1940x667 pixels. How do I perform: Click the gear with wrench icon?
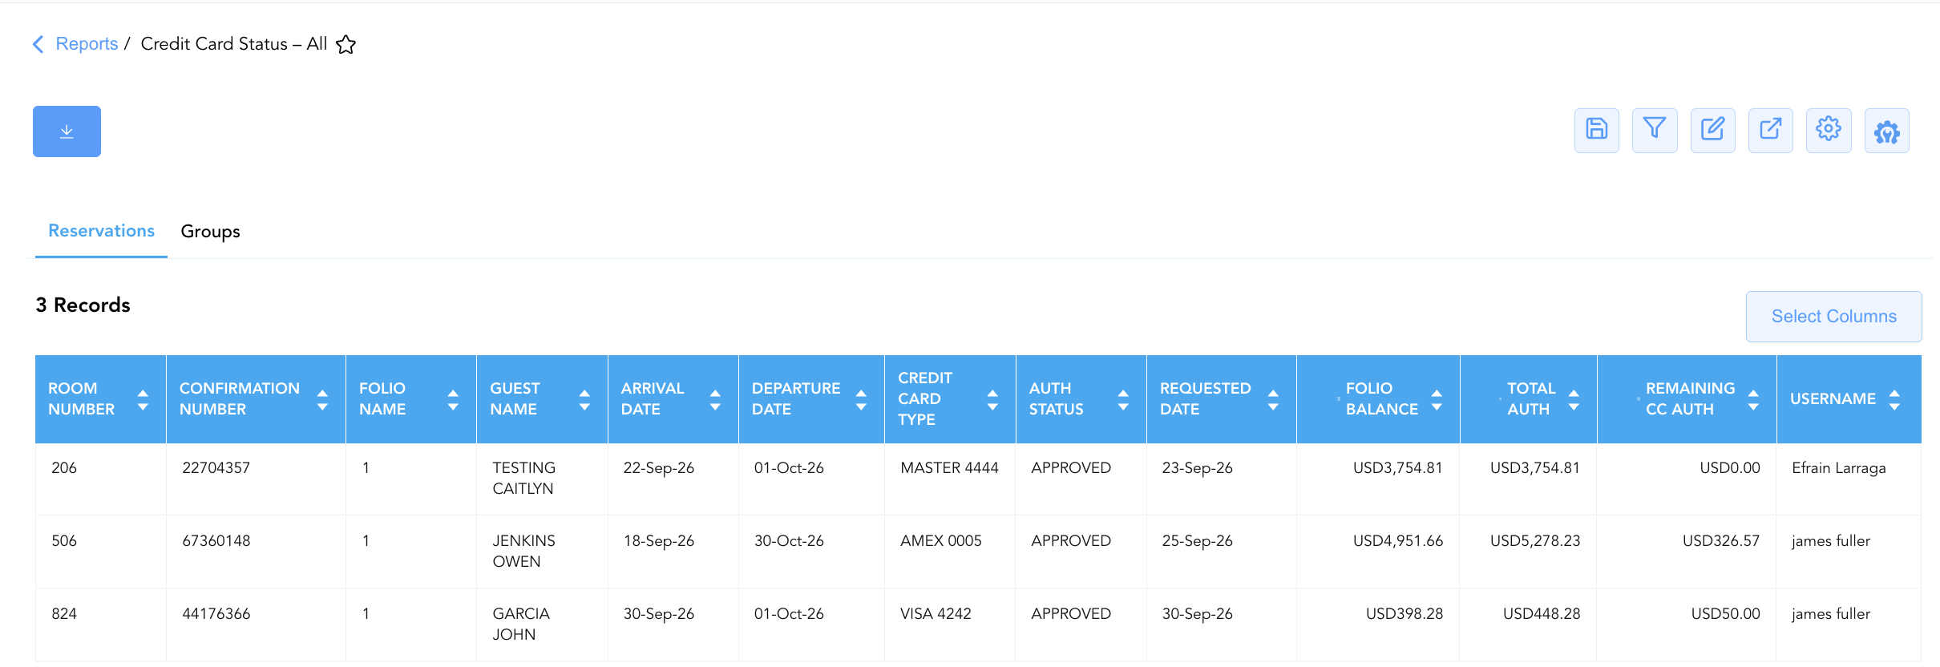[x=1887, y=130]
